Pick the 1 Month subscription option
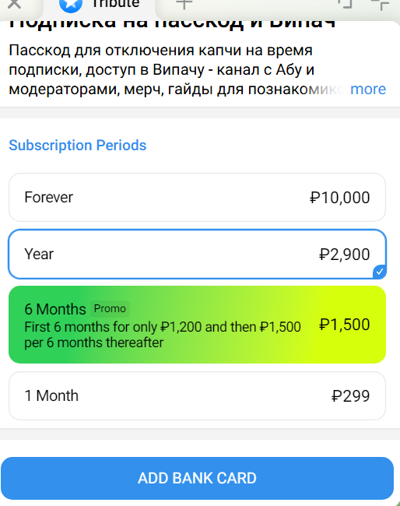Screen dimensions: 400x506 pos(197,395)
